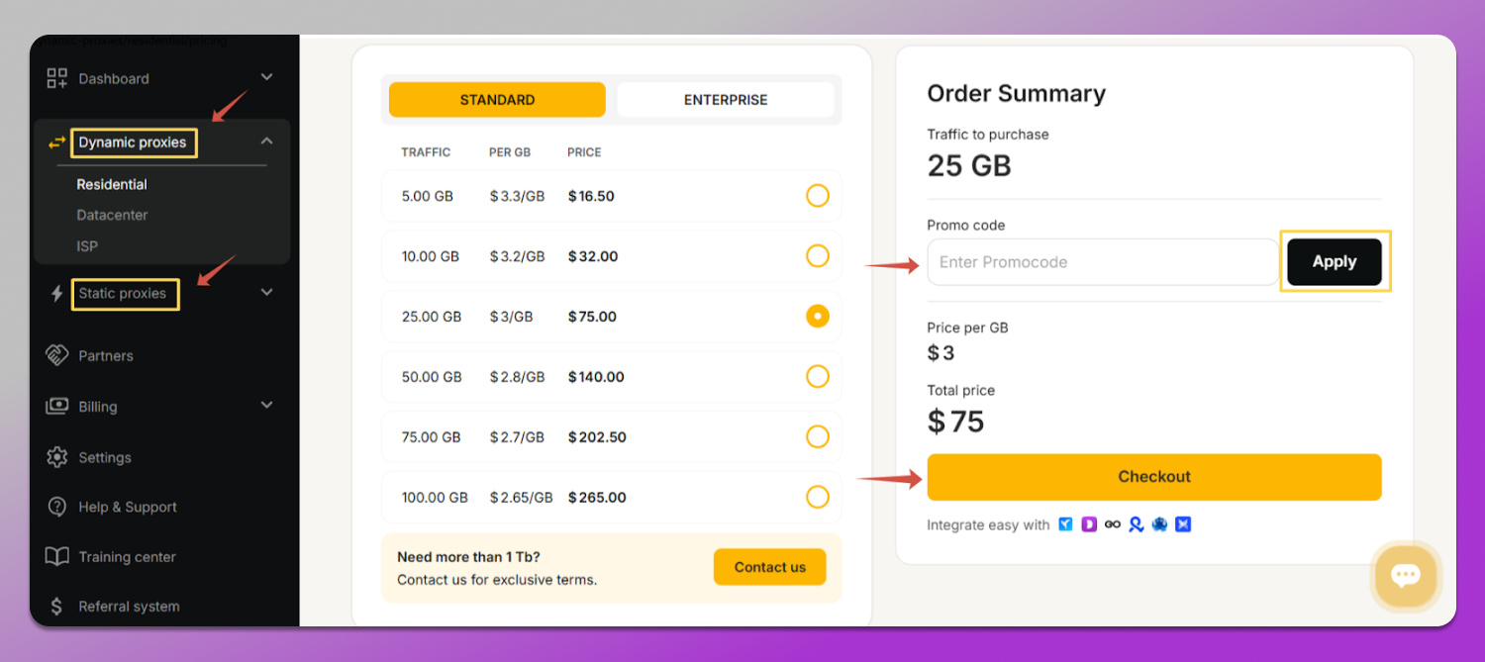Focus the Enter Promocode input field
Viewport: 1485px width, 662px height.
[1102, 262]
